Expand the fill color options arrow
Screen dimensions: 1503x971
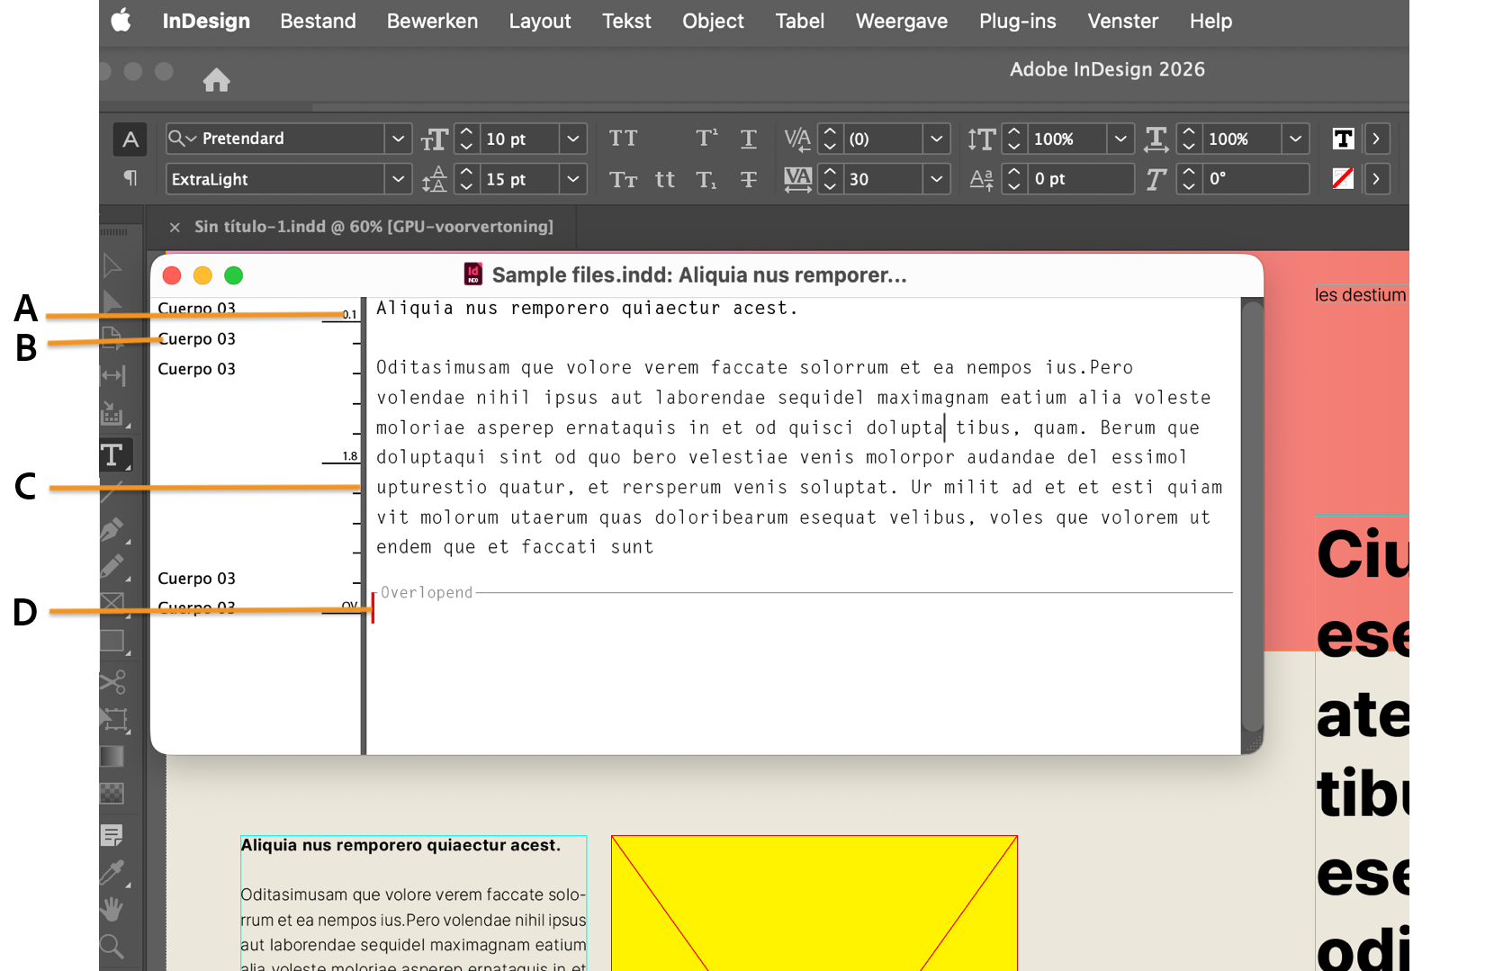[x=1376, y=139]
